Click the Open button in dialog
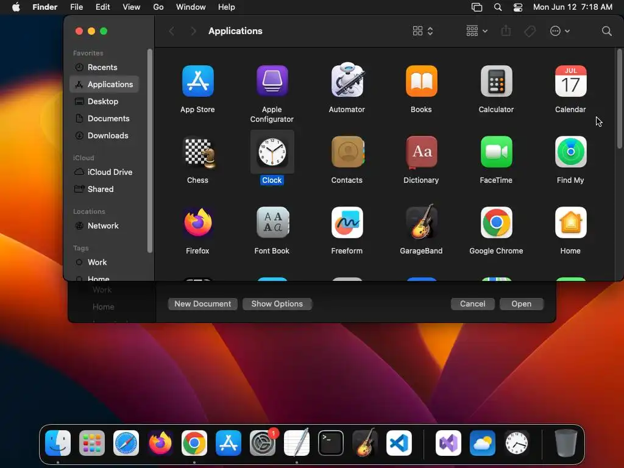Screen dimensions: 624x468 coord(522,304)
